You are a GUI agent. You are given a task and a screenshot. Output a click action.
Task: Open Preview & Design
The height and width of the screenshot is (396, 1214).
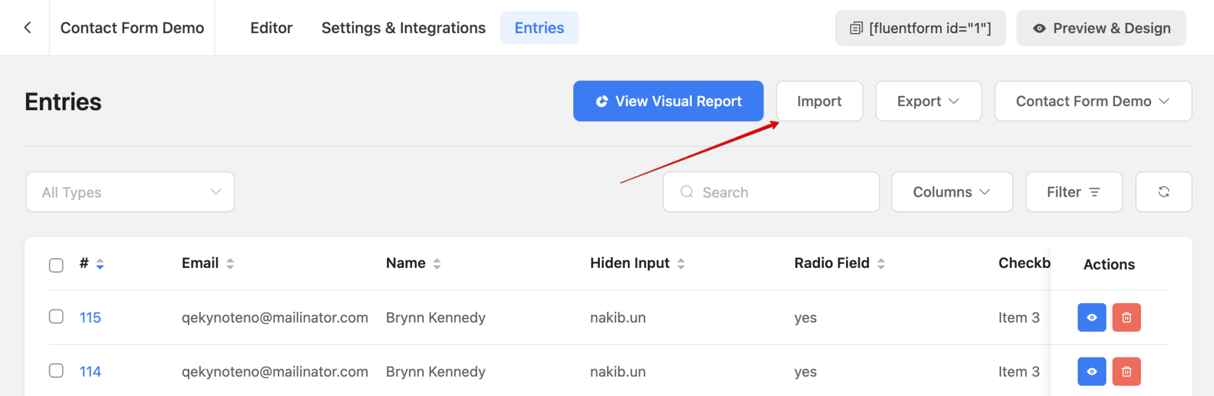pyautogui.click(x=1101, y=28)
